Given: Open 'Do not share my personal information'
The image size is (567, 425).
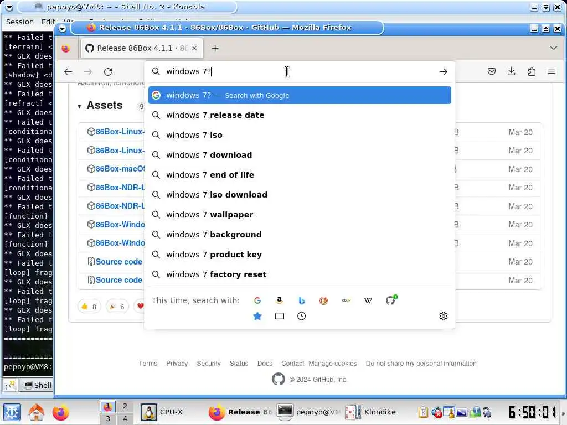Looking at the screenshot, I should coord(421,363).
